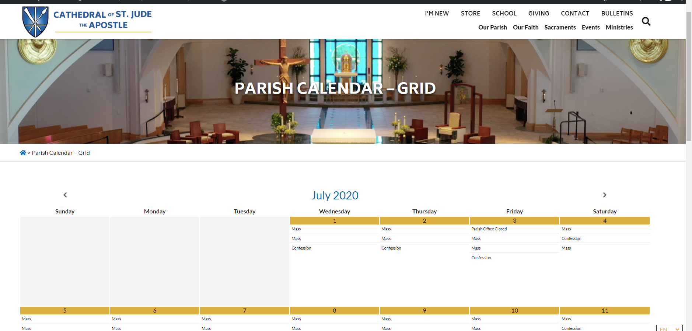
Task: Open the Ministries menu
Action: click(619, 27)
